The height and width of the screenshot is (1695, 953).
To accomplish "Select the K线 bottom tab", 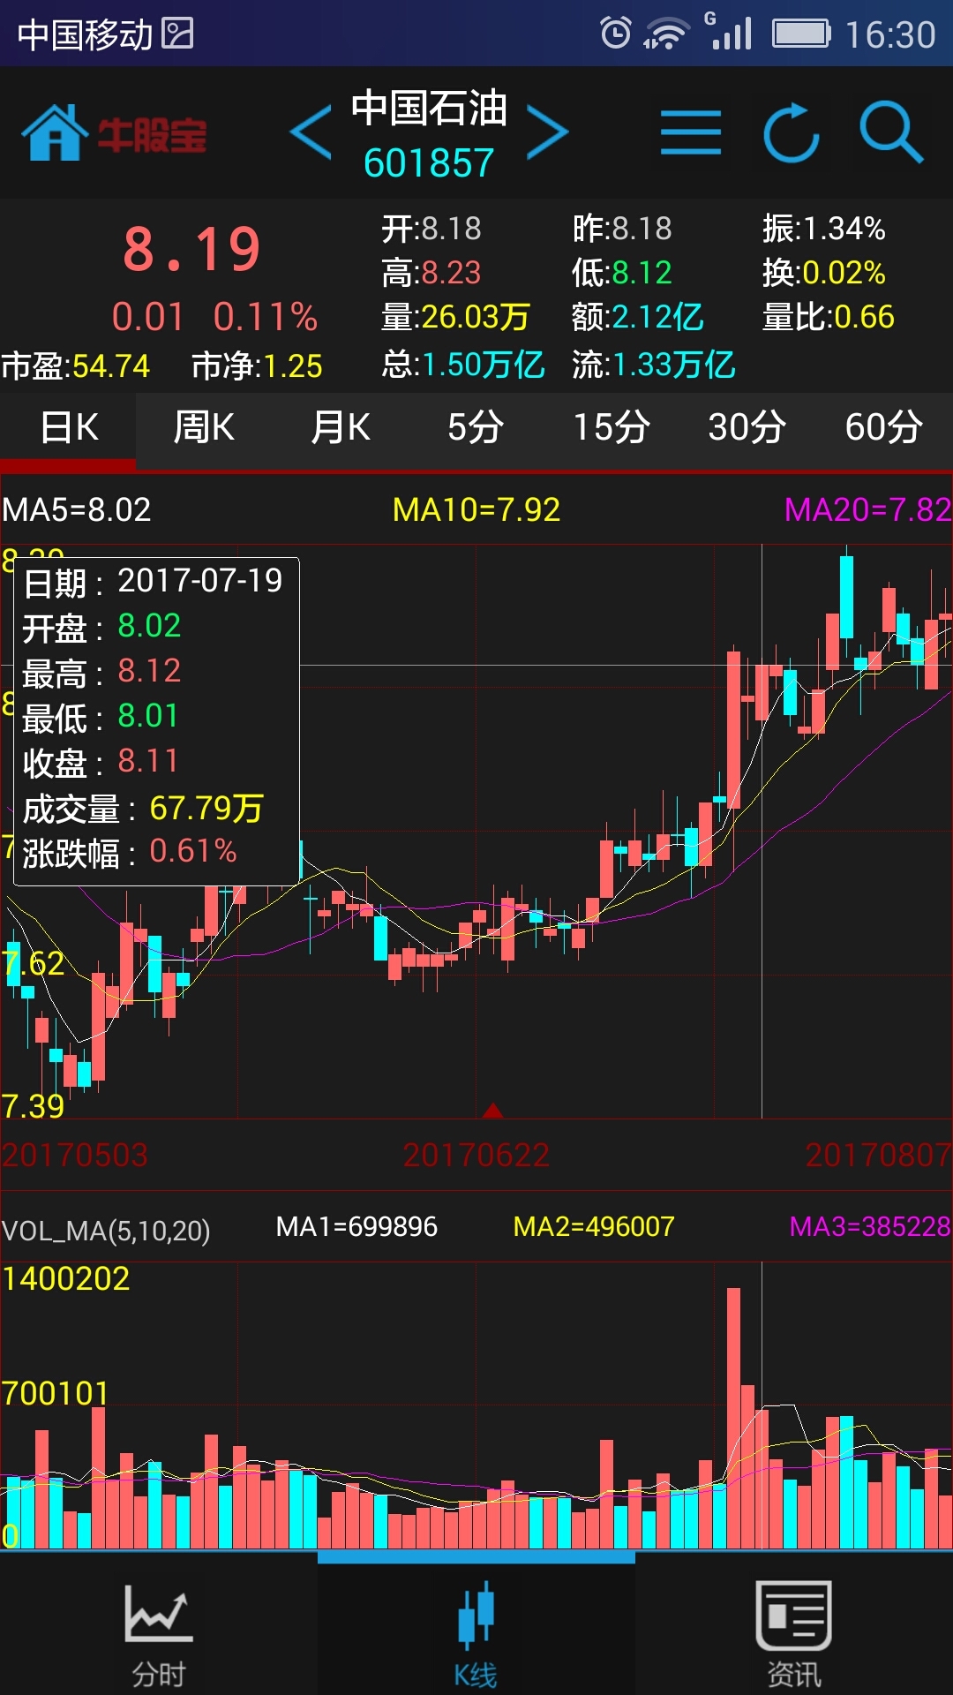I will coord(476,1633).
